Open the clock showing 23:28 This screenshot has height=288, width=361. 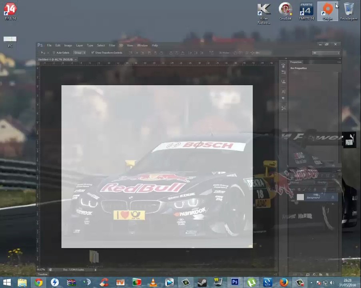pos(348,282)
